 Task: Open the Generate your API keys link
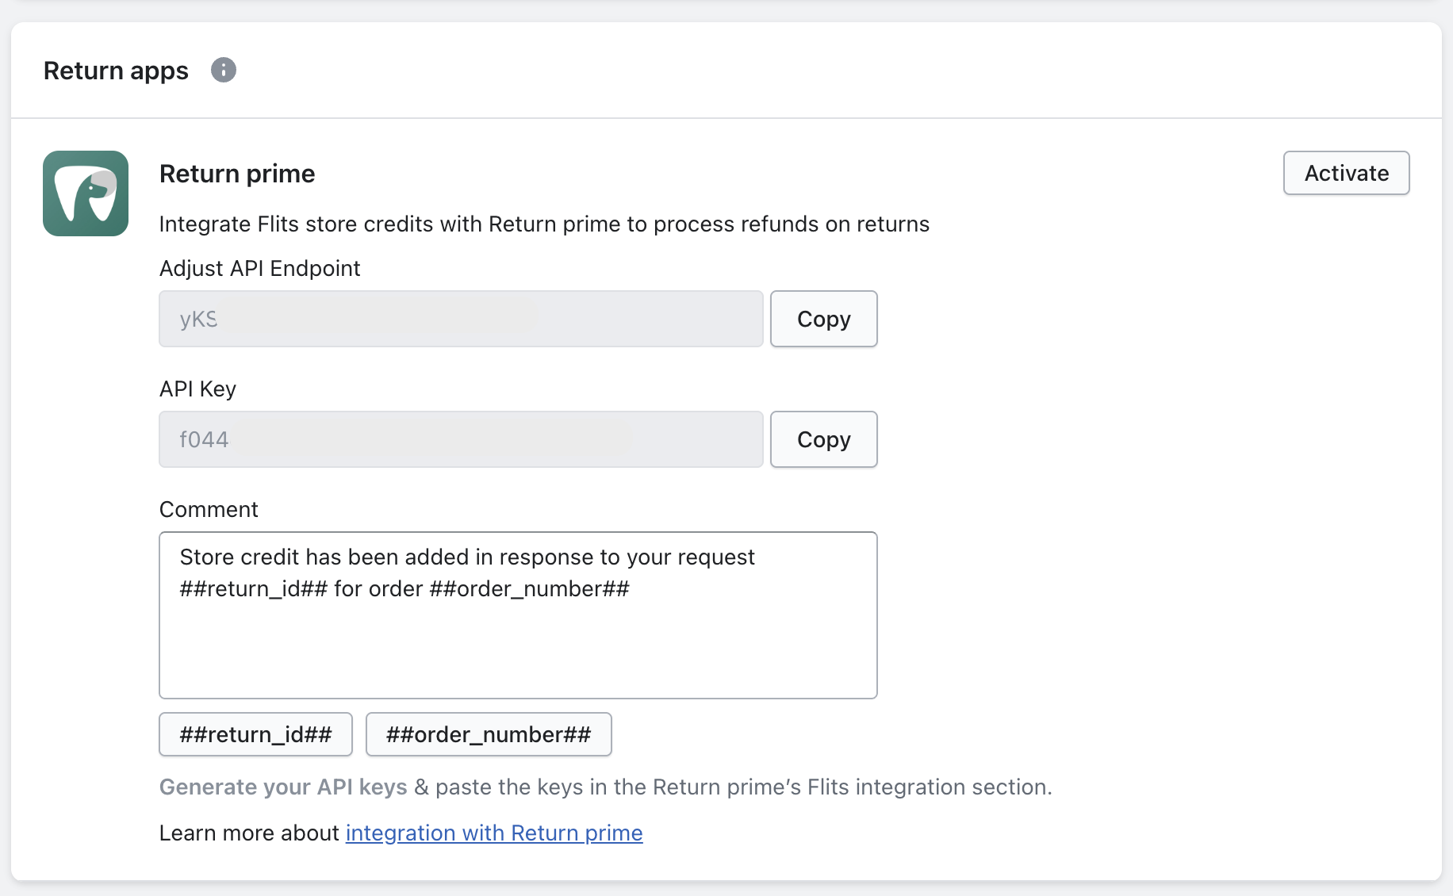click(283, 787)
